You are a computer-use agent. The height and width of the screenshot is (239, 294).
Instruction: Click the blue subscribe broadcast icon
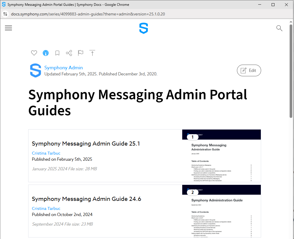[46, 53]
